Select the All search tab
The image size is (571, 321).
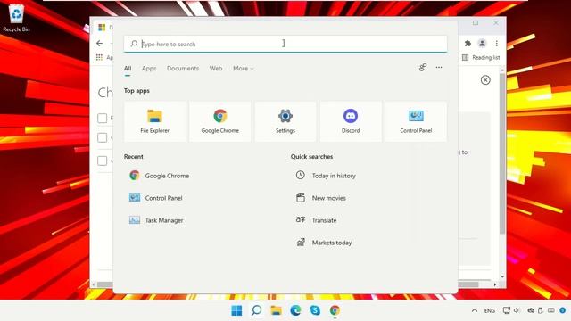pos(128,69)
